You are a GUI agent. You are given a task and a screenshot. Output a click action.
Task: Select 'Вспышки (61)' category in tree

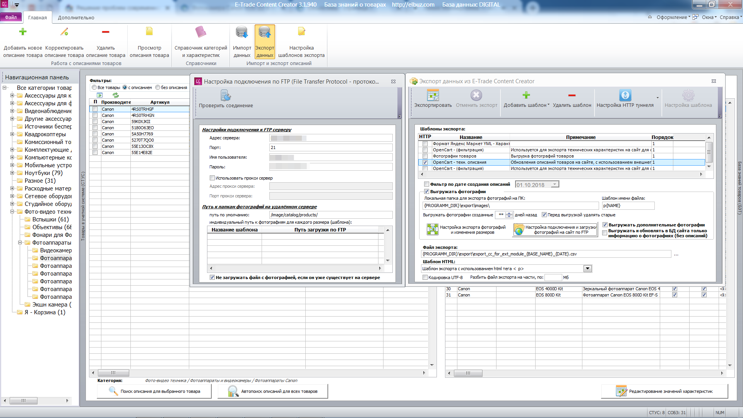(50, 219)
